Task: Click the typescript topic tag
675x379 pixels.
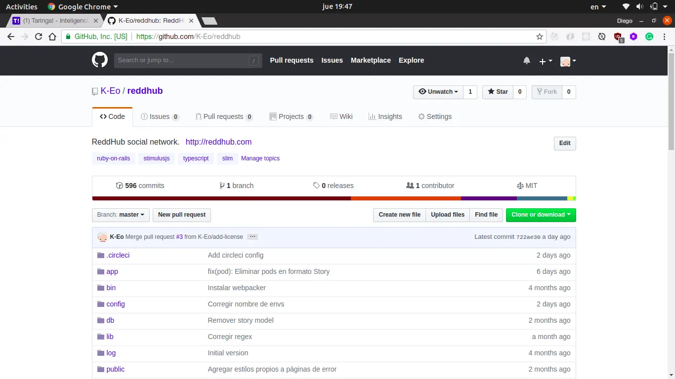Action: click(196, 158)
